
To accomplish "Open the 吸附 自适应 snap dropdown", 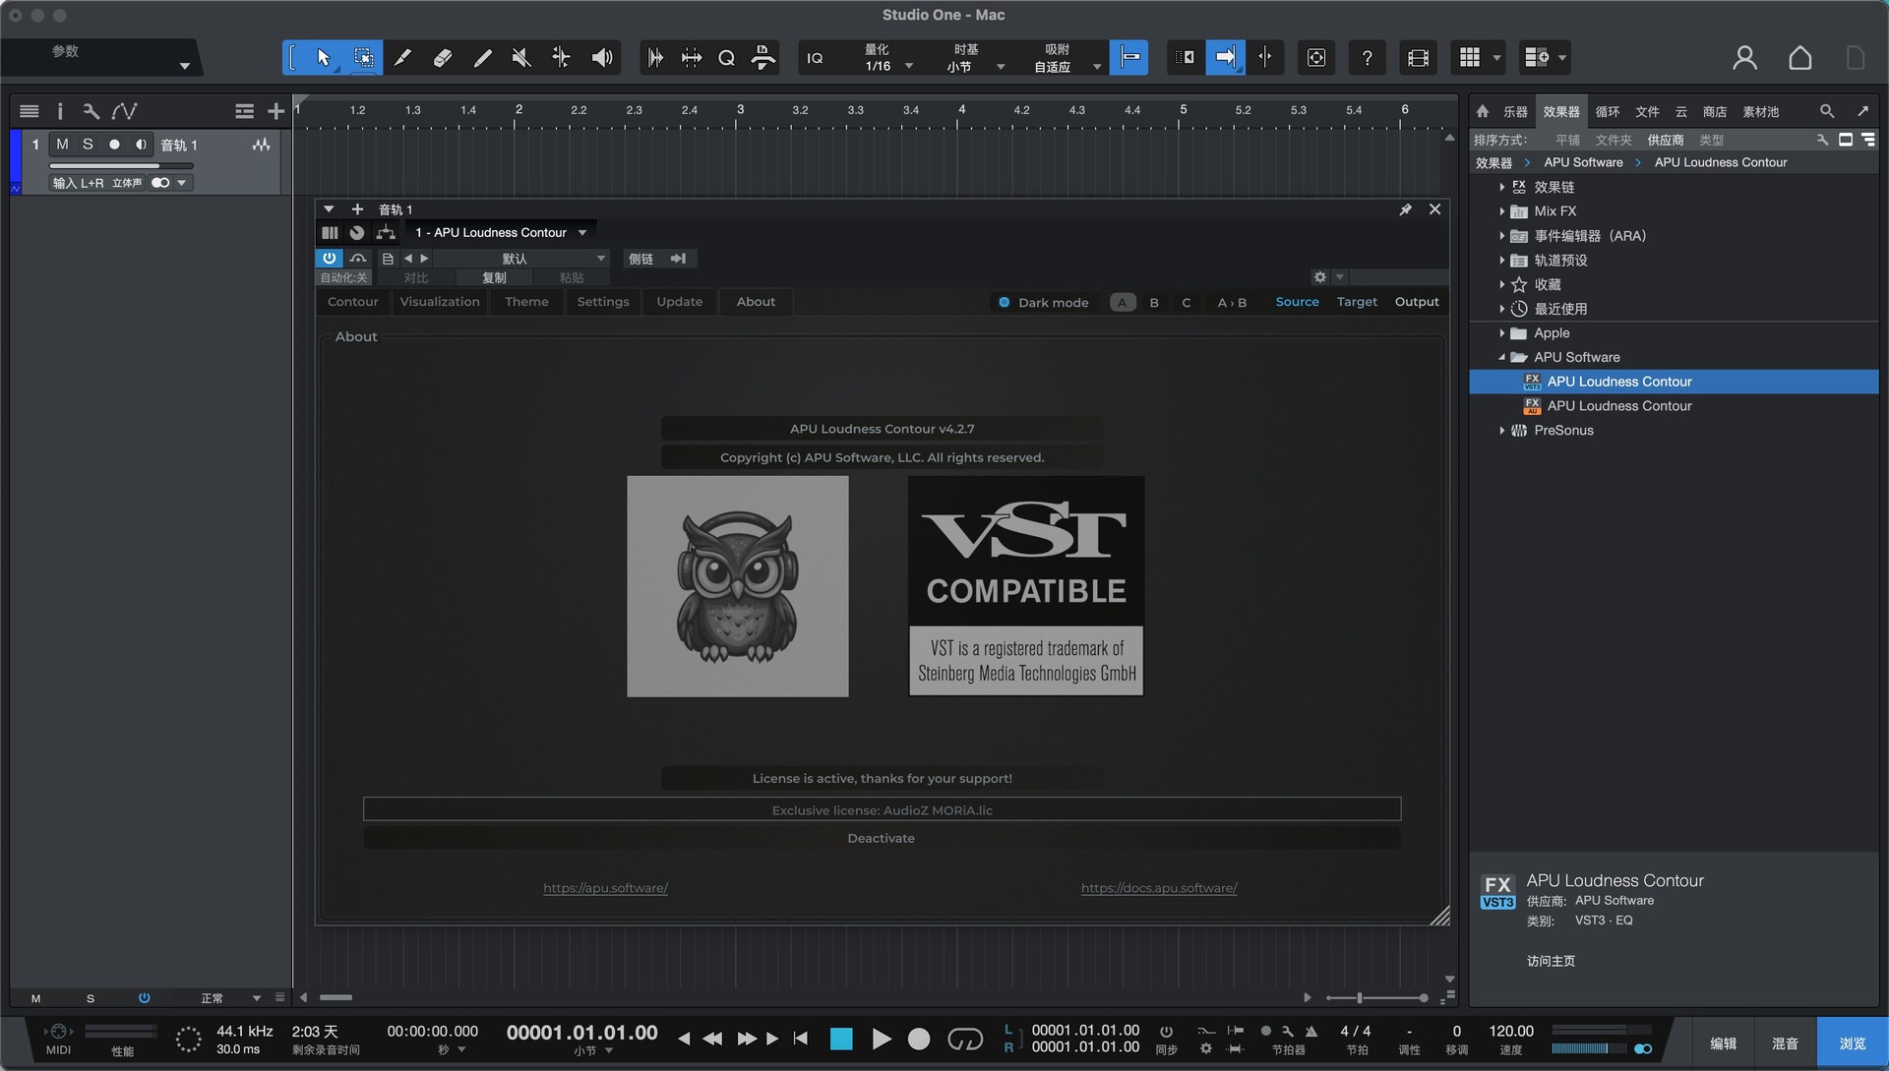I will click(x=1066, y=58).
